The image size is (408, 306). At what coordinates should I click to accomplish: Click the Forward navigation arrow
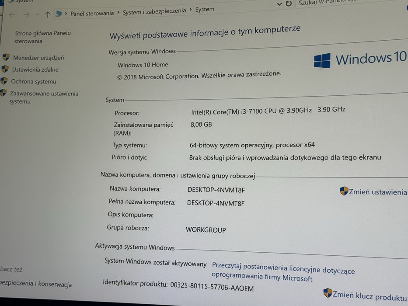point(26,14)
